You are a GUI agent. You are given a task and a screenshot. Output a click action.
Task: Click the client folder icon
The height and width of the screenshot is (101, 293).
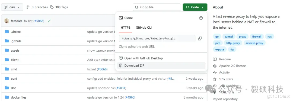(7, 59)
